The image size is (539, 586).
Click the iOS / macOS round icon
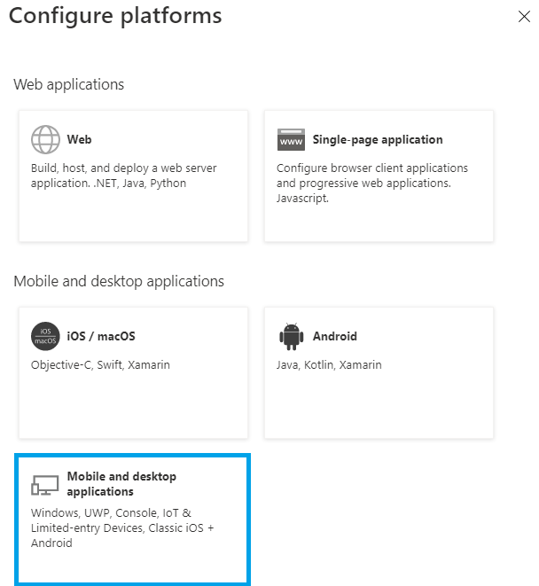(x=45, y=336)
